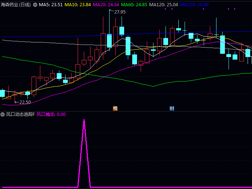Click the 海森药业(日线) stock title
The height and width of the screenshot is (189, 252).
coord(16,5)
